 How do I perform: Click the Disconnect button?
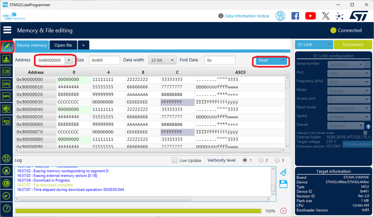click(353, 45)
